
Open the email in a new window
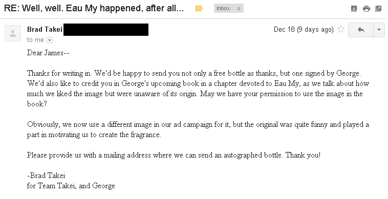(378, 9)
